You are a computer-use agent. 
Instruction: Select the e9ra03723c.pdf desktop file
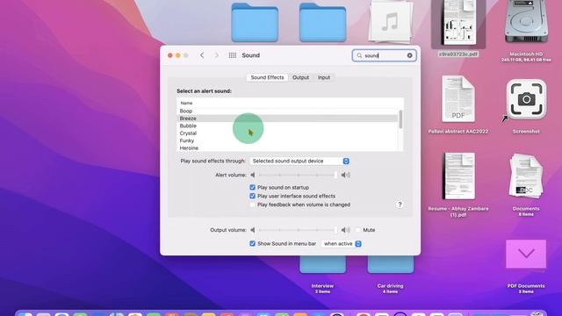(x=458, y=24)
